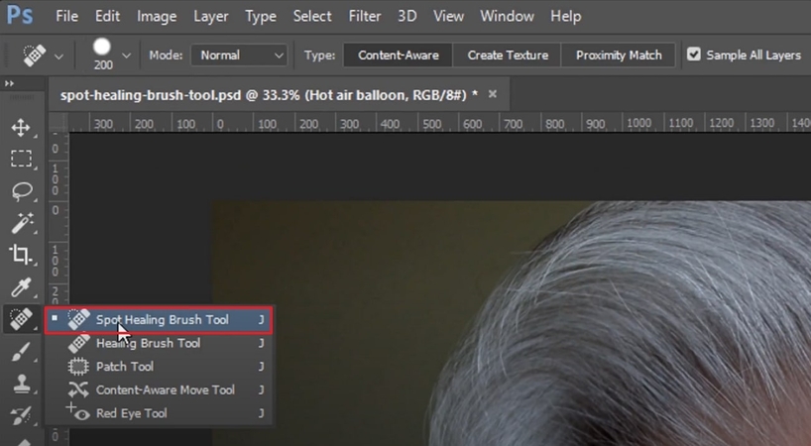This screenshot has width=811, height=446.
Task: Open the Window menu
Action: click(507, 16)
